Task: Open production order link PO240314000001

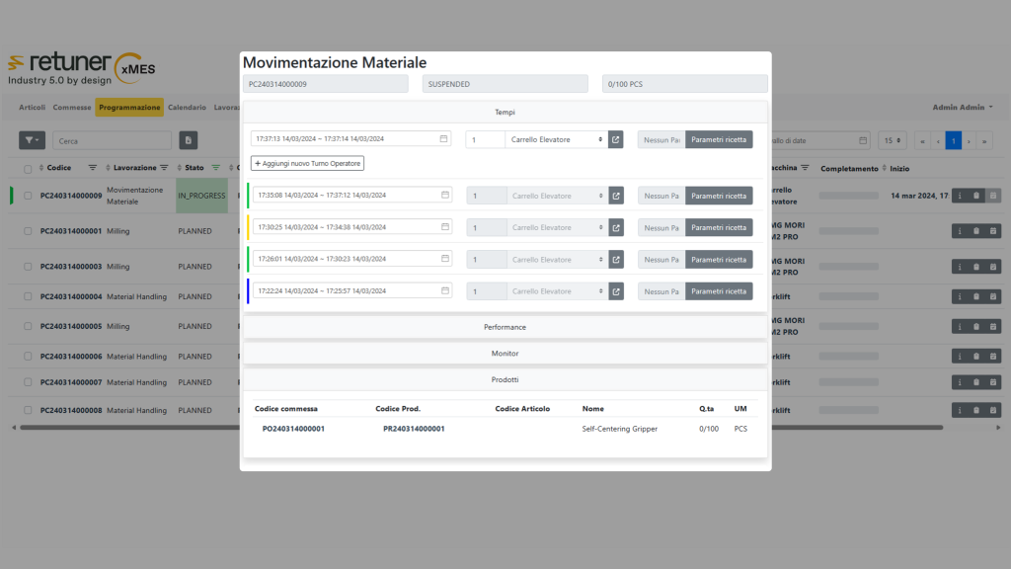Action: click(x=293, y=429)
